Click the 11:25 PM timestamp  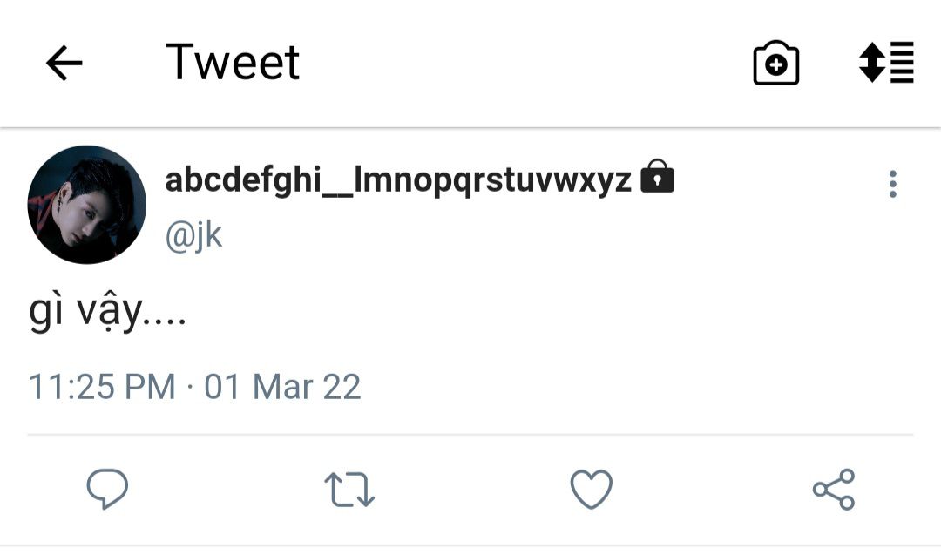click(102, 387)
